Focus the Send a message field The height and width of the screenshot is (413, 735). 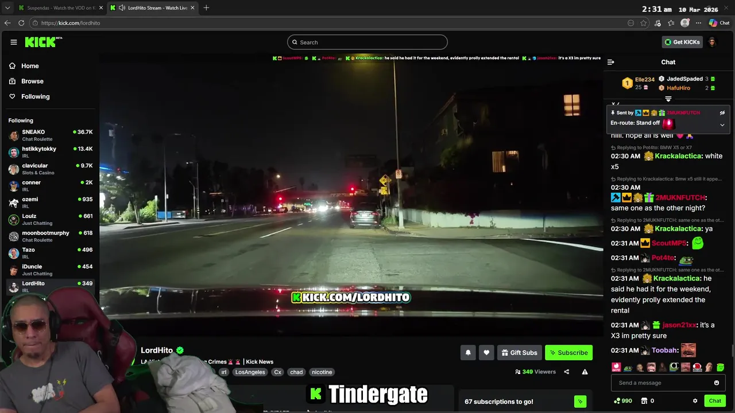(668, 383)
